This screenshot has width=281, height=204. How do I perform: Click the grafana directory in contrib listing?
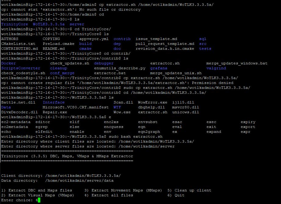(x=159, y=68)
